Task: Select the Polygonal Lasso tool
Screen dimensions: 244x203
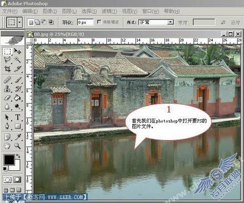Action: point(7,60)
